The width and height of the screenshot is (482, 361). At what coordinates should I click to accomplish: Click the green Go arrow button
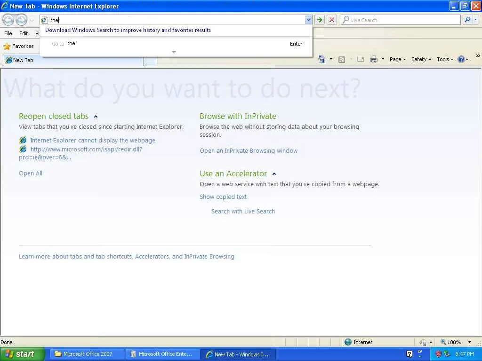click(320, 20)
